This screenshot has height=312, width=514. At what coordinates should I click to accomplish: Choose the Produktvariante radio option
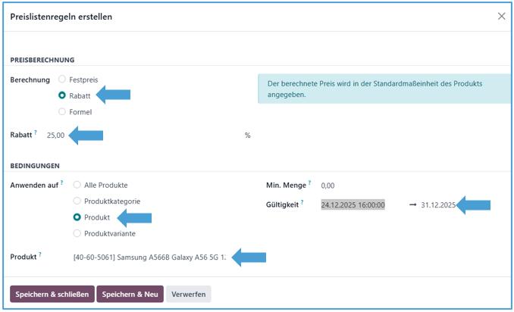77,233
